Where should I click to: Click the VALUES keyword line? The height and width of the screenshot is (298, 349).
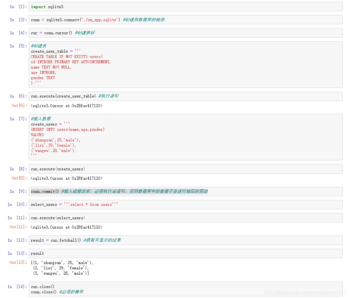37,135
